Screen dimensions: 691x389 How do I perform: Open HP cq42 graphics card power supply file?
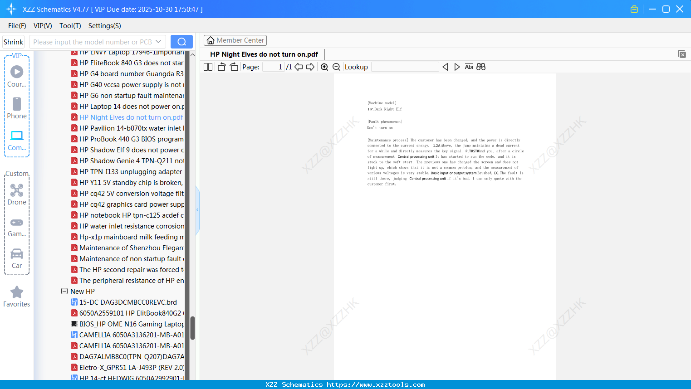(x=128, y=204)
